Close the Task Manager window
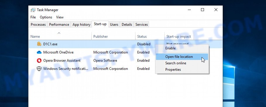Viewport: 266px width, 107px height. click(216, 10)
